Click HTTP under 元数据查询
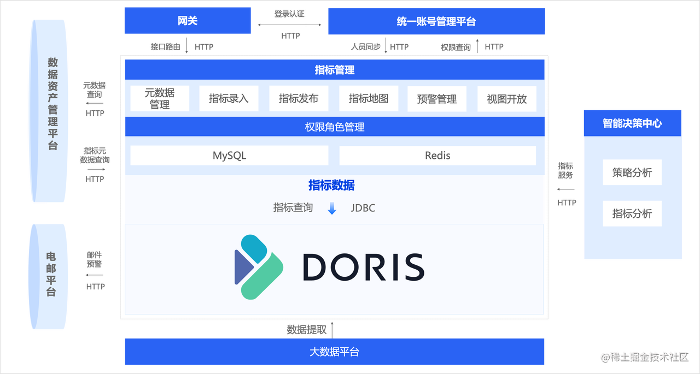The width and height of the screenshot is (700, 374). click(95, 114)
